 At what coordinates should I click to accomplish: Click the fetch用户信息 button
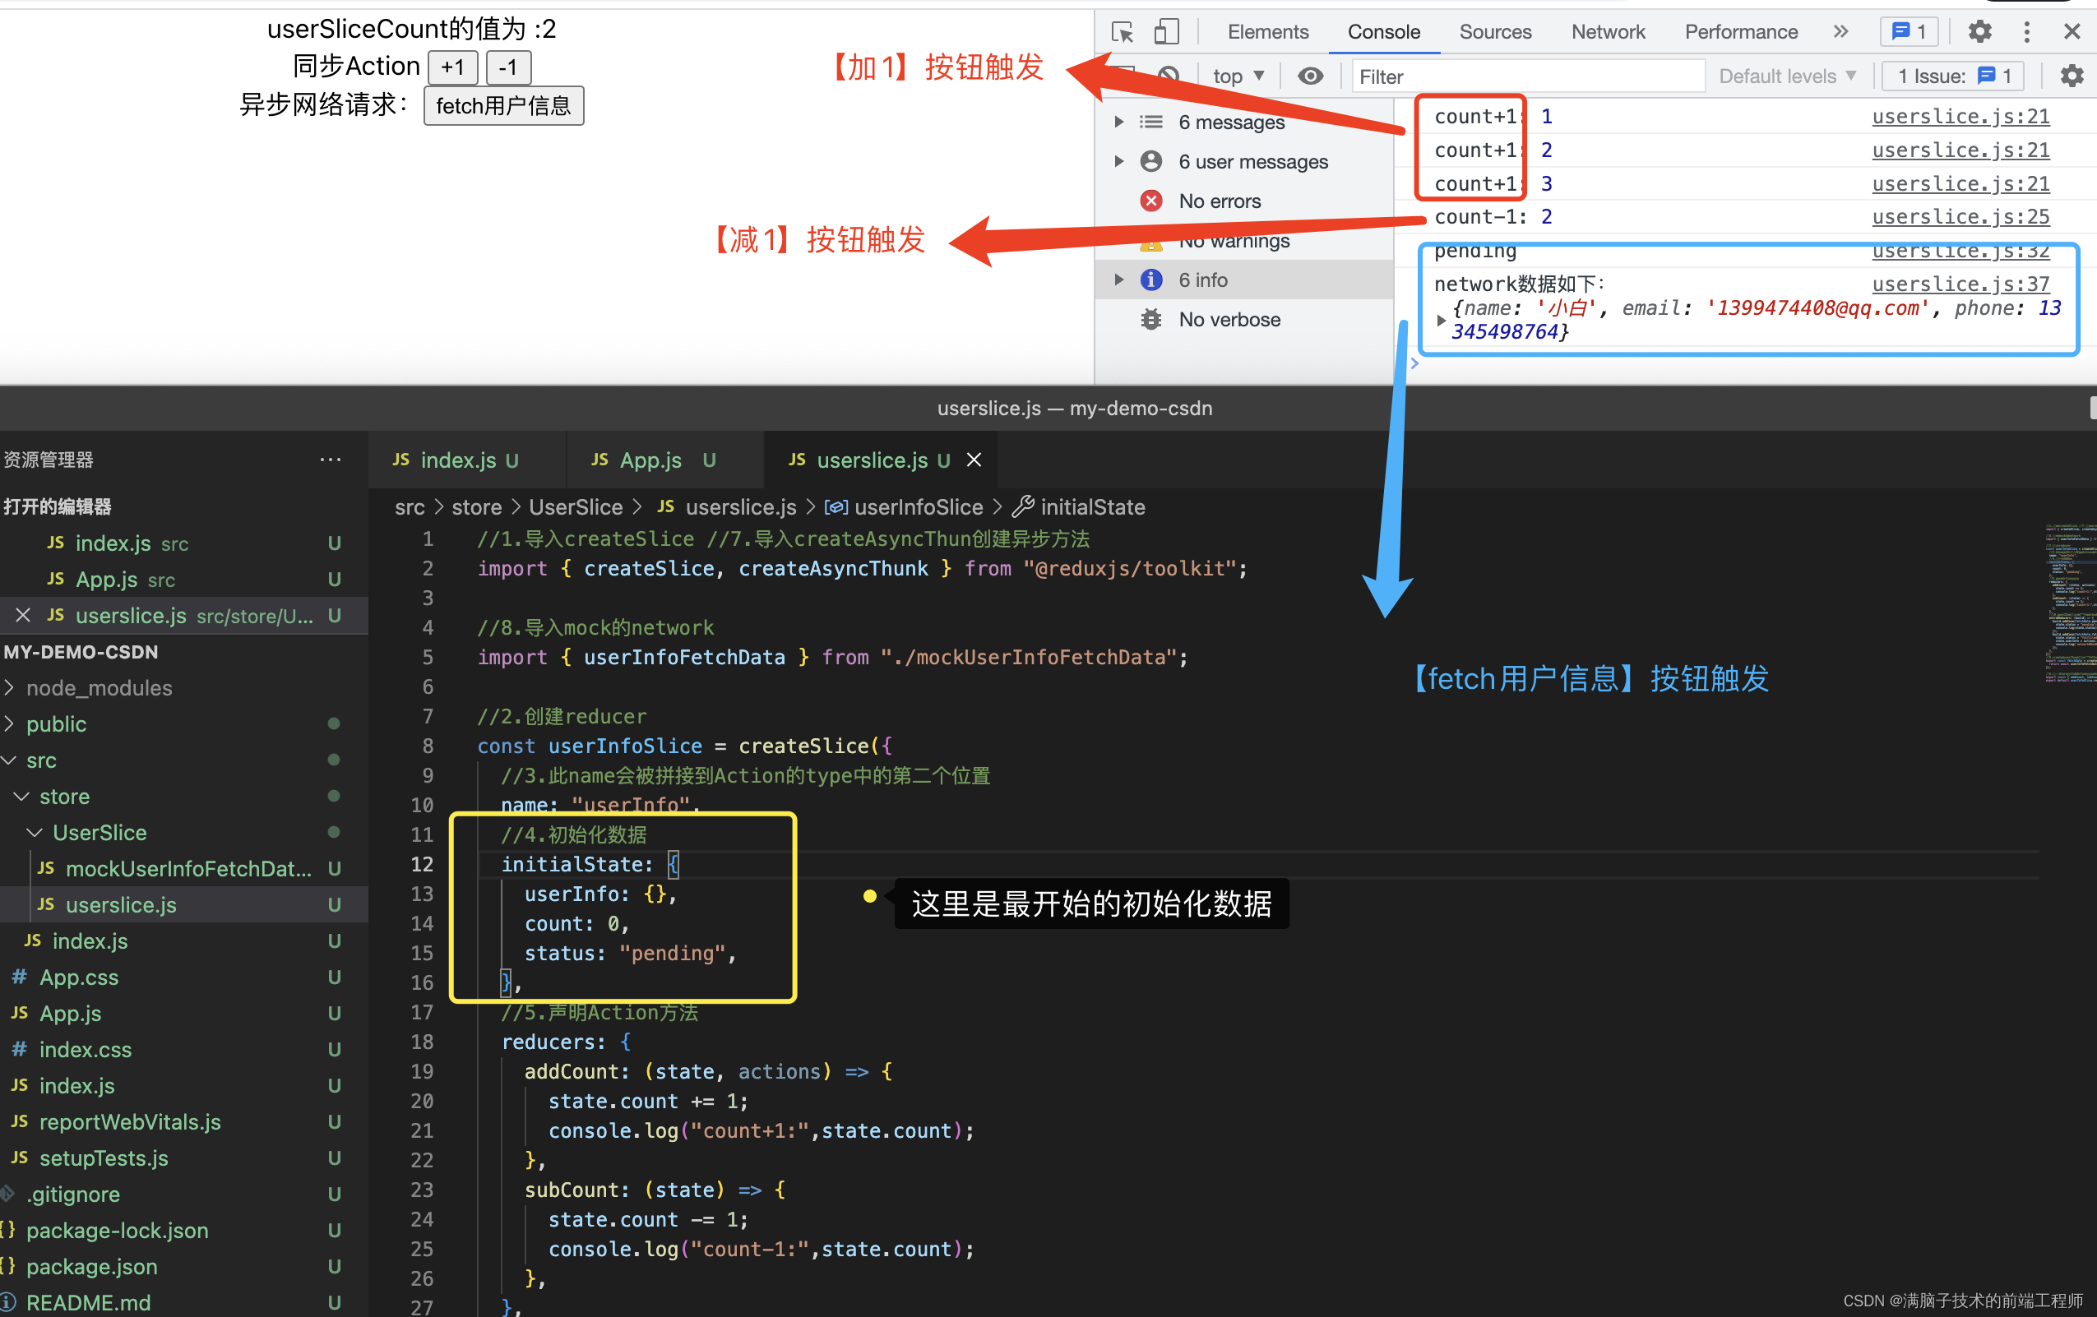point(503,106)
